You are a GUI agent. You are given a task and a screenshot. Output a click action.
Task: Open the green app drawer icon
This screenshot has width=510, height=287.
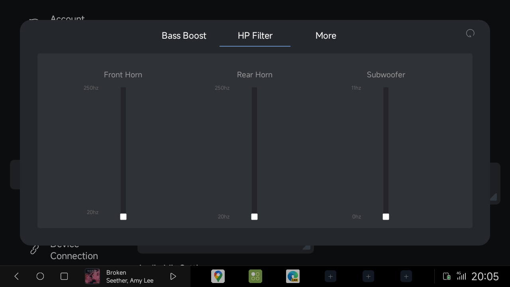[255, 276]
